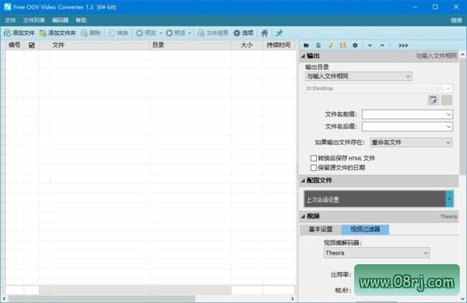The image size is (467, 303).
Task: Click the document icon in settings panel toolbar
Action: pos(318,45)
